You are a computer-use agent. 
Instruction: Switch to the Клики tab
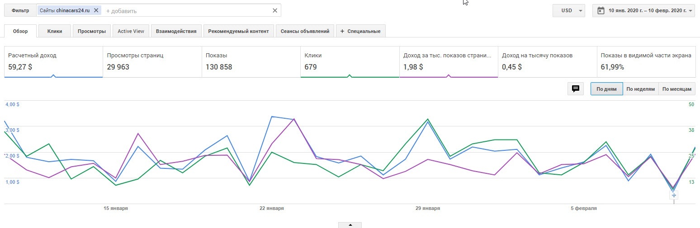click(55, 31)
